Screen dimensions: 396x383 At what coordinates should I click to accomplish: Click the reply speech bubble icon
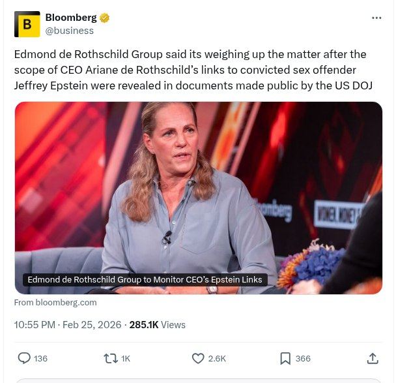24,358
